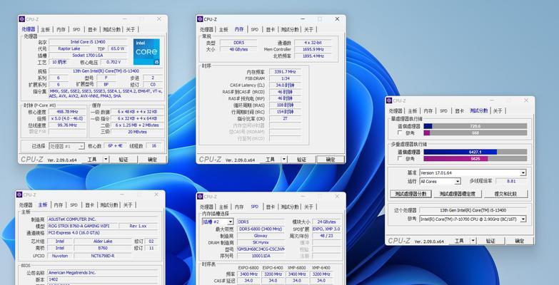Close the memory (内存) CPU-Z window
The width and height of the screenshot is (559, 285).
tap(337, 19)
